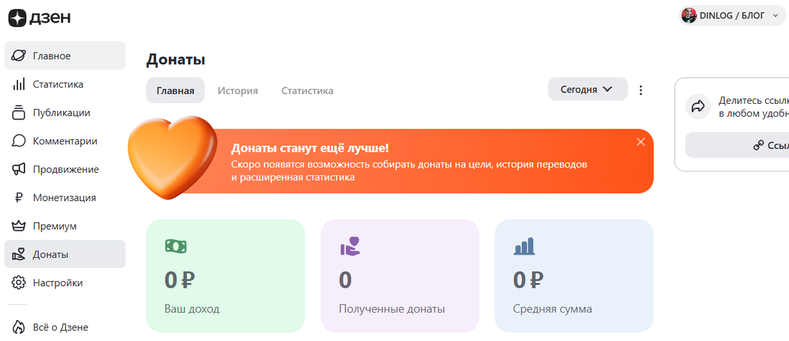Viewport: 789px width, 341px height.
Task: Open the three-dot more options menu
Action: [641, 90]
